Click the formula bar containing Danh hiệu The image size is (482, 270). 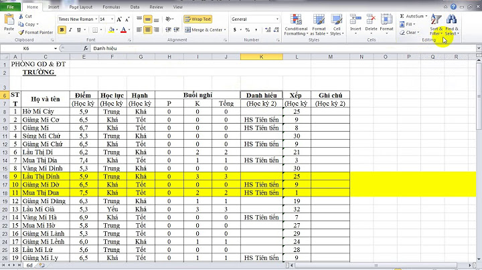(283, 48)
